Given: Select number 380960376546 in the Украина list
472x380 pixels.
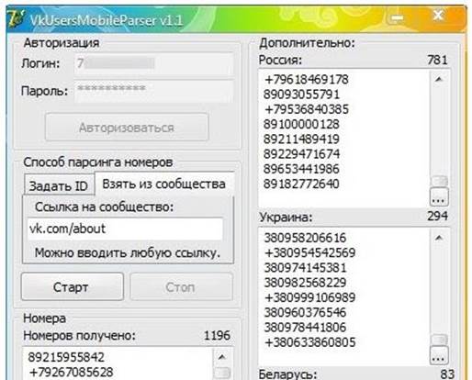Looking at the screenshot, I should coord(305,313).
